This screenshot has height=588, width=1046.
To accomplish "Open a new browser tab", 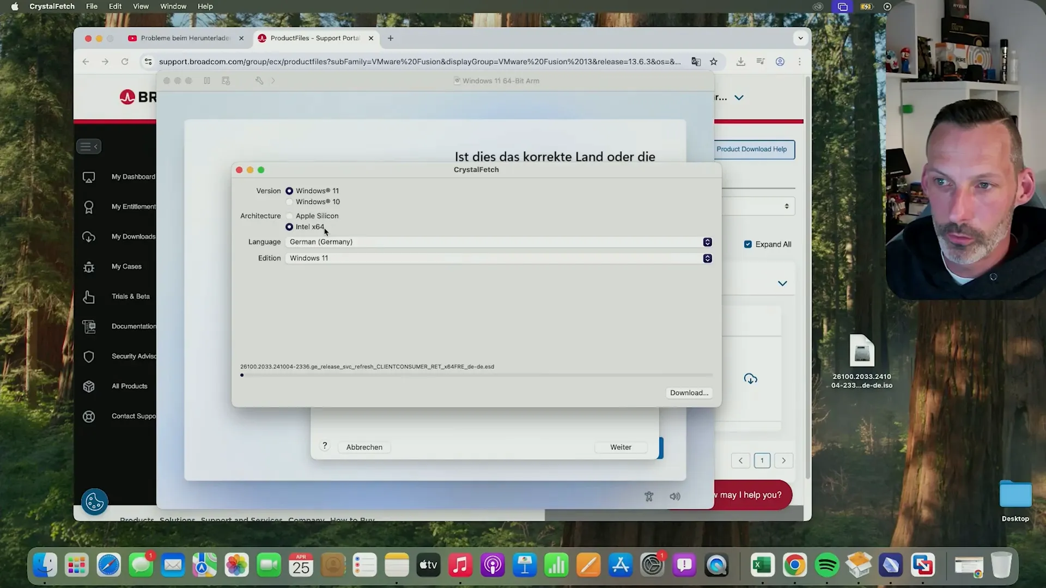I will pyautogui.click(x=391, y=38).
